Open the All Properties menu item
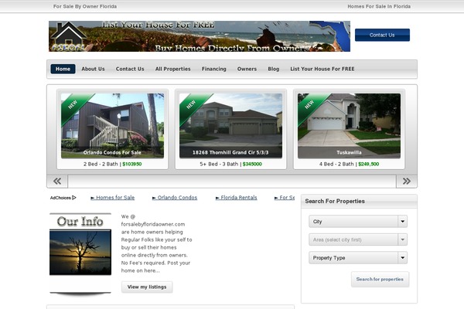Image resolution: width=464 pixels, height=309 pixels. click(x=172, y=69)
